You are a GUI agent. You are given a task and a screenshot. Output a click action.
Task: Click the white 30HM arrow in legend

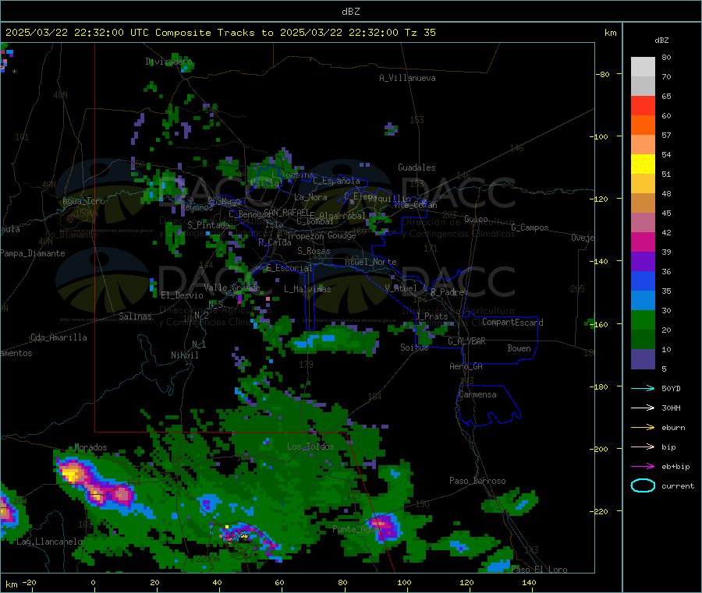pyautogui.click(x=643, y=408)
